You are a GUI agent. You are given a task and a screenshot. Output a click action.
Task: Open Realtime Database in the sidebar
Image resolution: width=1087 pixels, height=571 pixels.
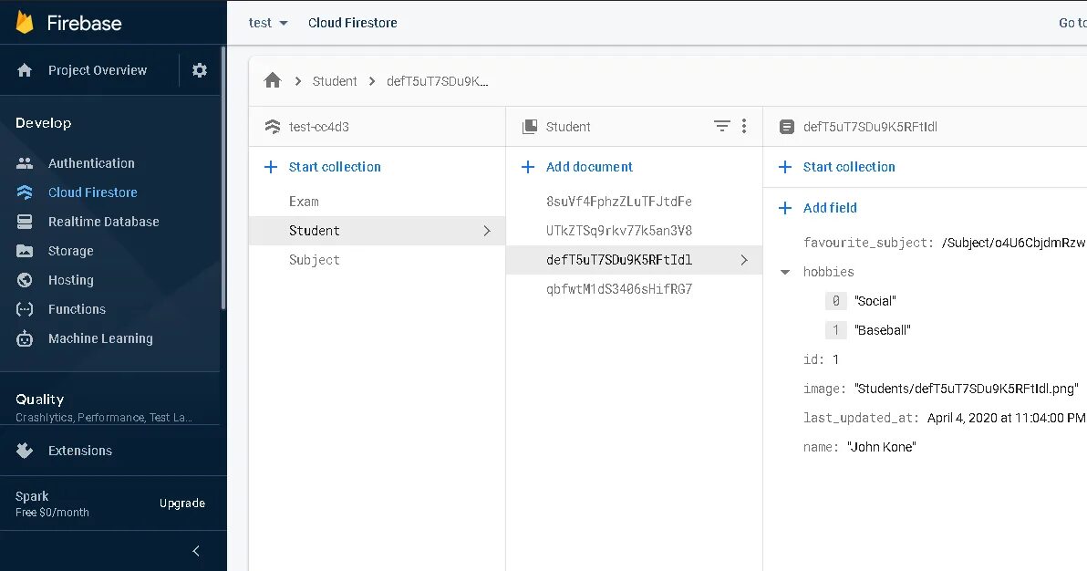(x=103, y=222)
